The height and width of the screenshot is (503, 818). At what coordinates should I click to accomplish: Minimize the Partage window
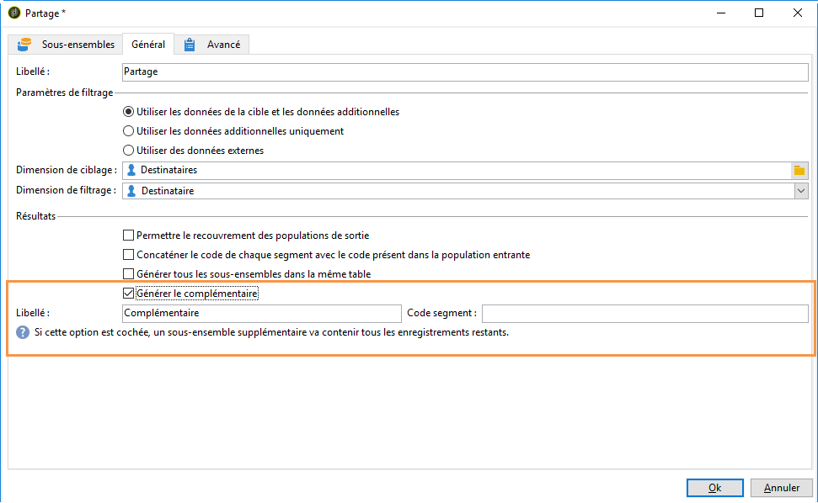tap(721, 13)
